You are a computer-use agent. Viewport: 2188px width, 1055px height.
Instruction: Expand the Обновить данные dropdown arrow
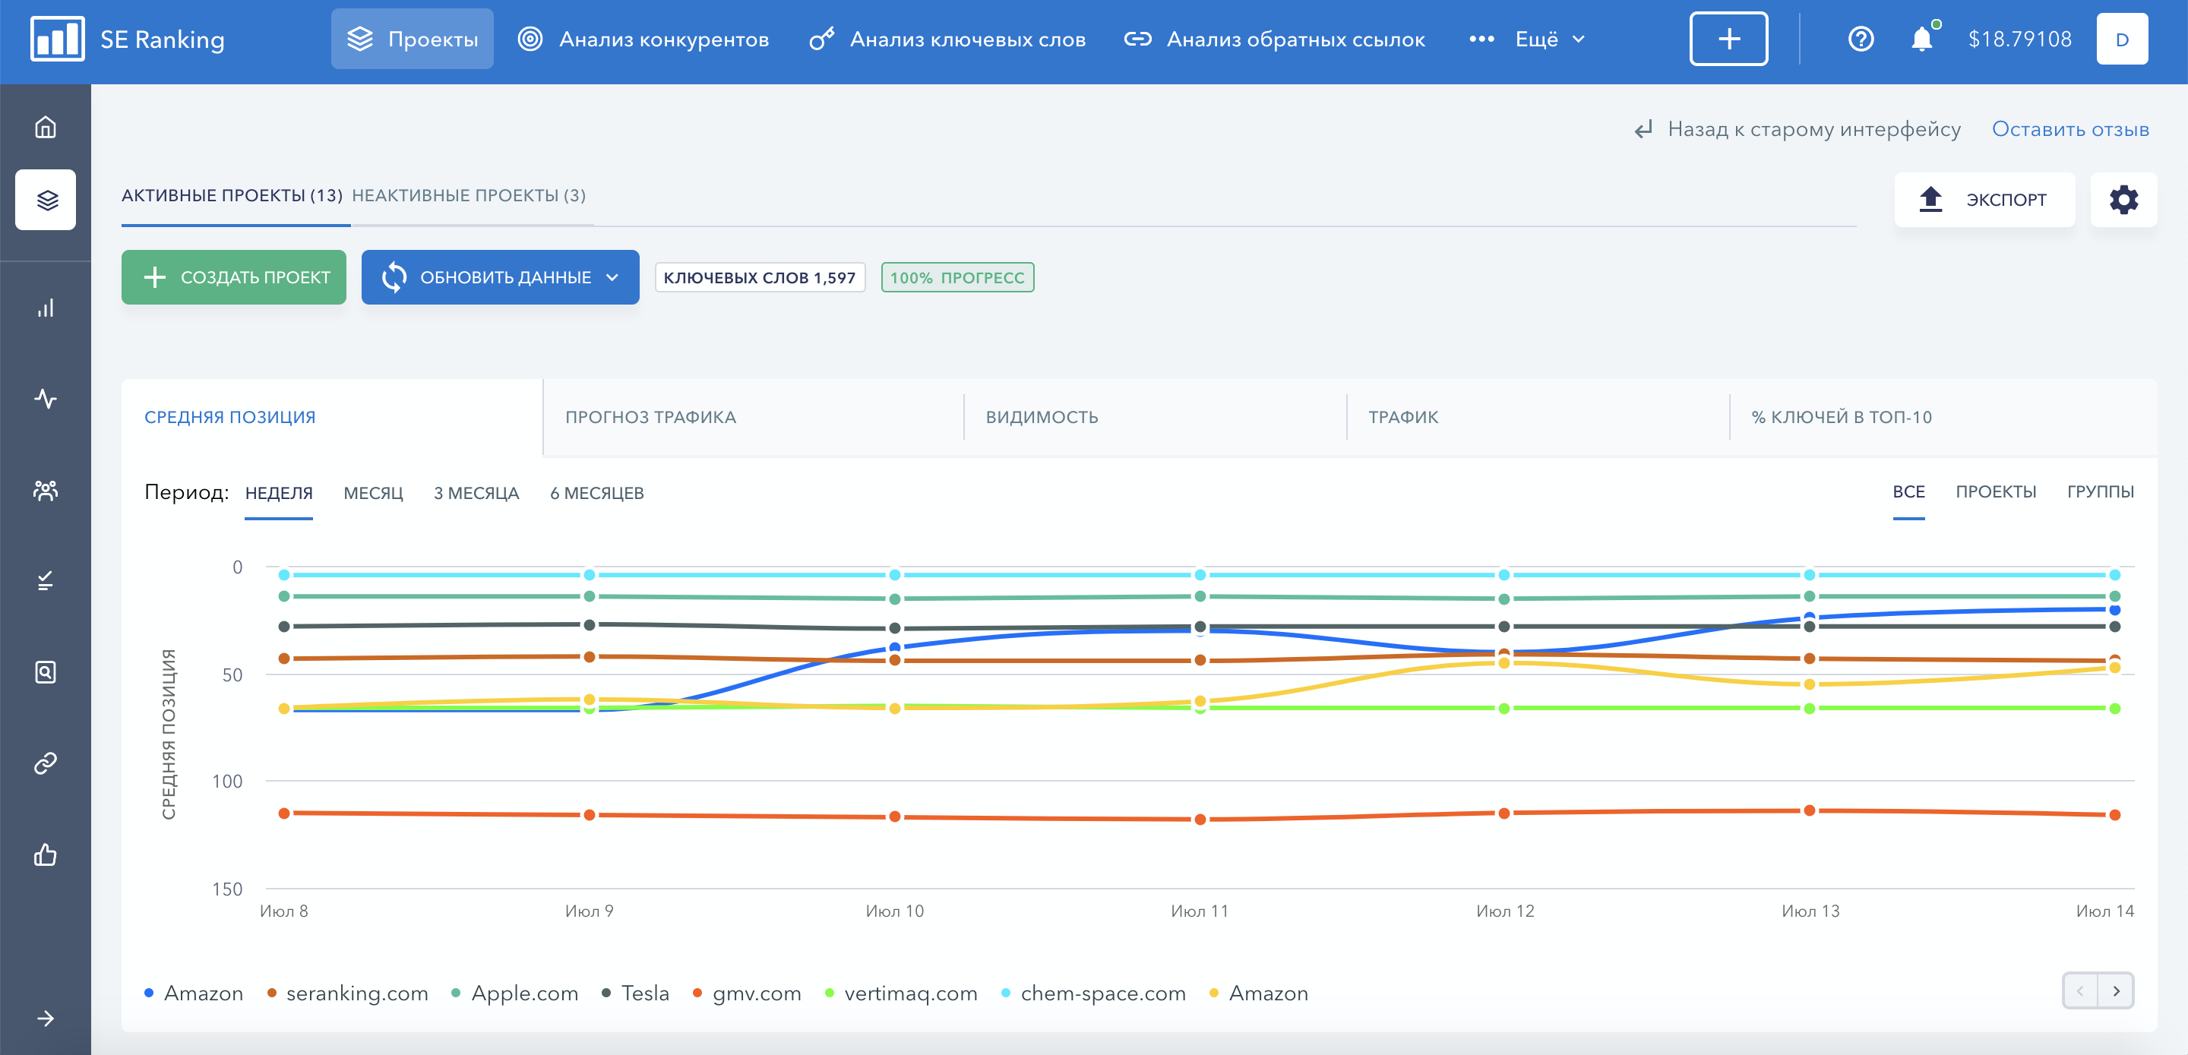(x=612, y=278)
